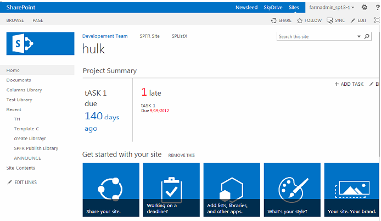Click the red due date 9/19/2012
The width and height of the screenshot is (381, 221).
pos(159,110)
